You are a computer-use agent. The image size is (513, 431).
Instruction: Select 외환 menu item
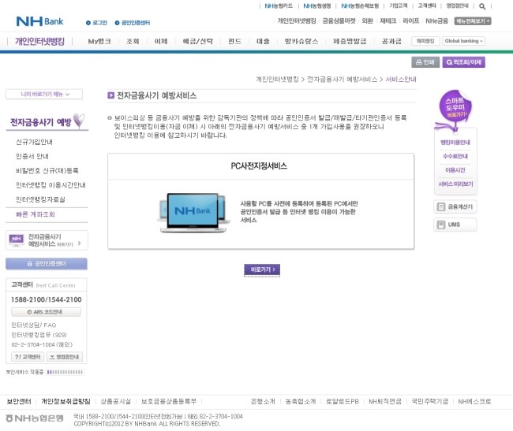(368, 21)
